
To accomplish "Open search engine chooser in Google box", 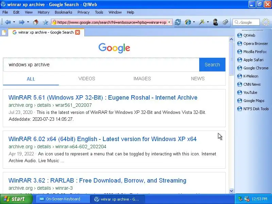I will click(x=237, y=22).
